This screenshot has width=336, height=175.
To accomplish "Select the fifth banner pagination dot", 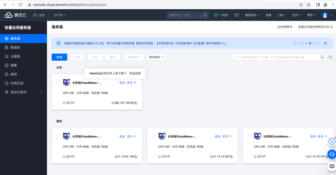I will 310,43.
